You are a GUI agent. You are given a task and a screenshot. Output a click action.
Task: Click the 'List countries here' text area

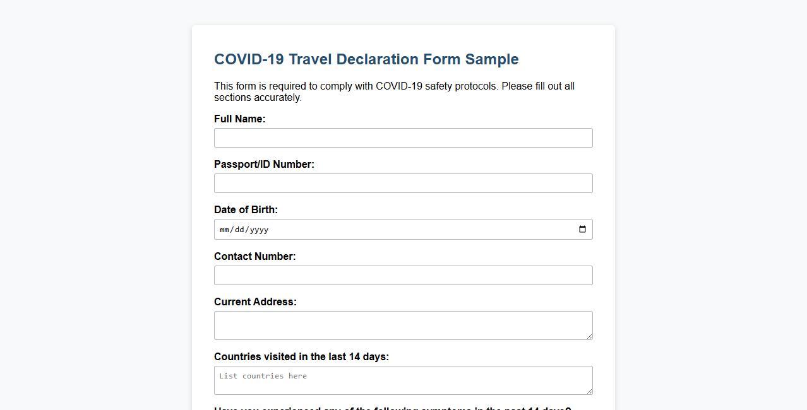click(403, 378)
